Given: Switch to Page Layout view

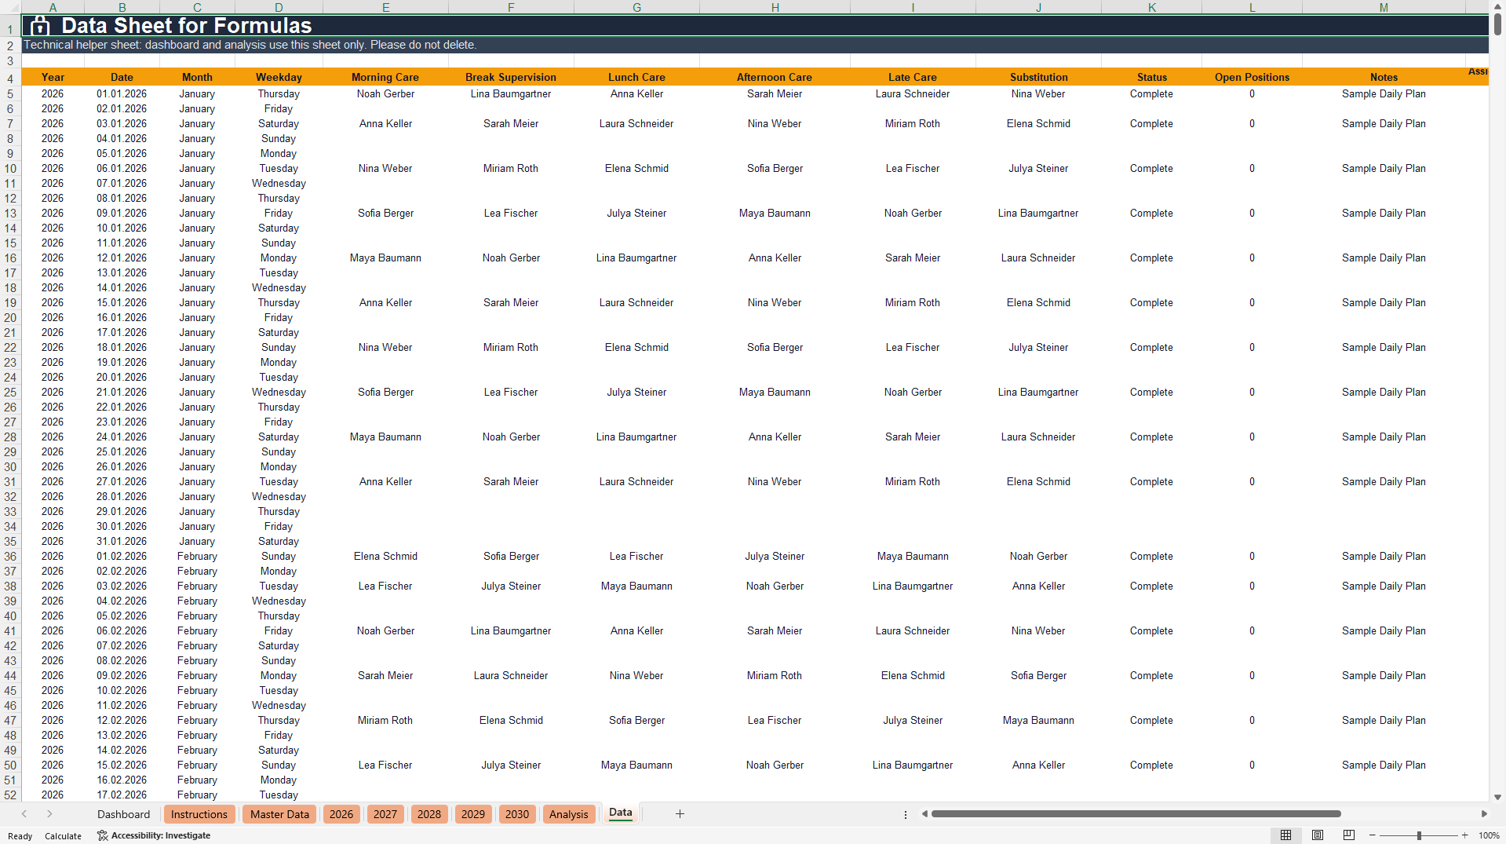Looking at the screenshot, I should tap(1318, 835).
